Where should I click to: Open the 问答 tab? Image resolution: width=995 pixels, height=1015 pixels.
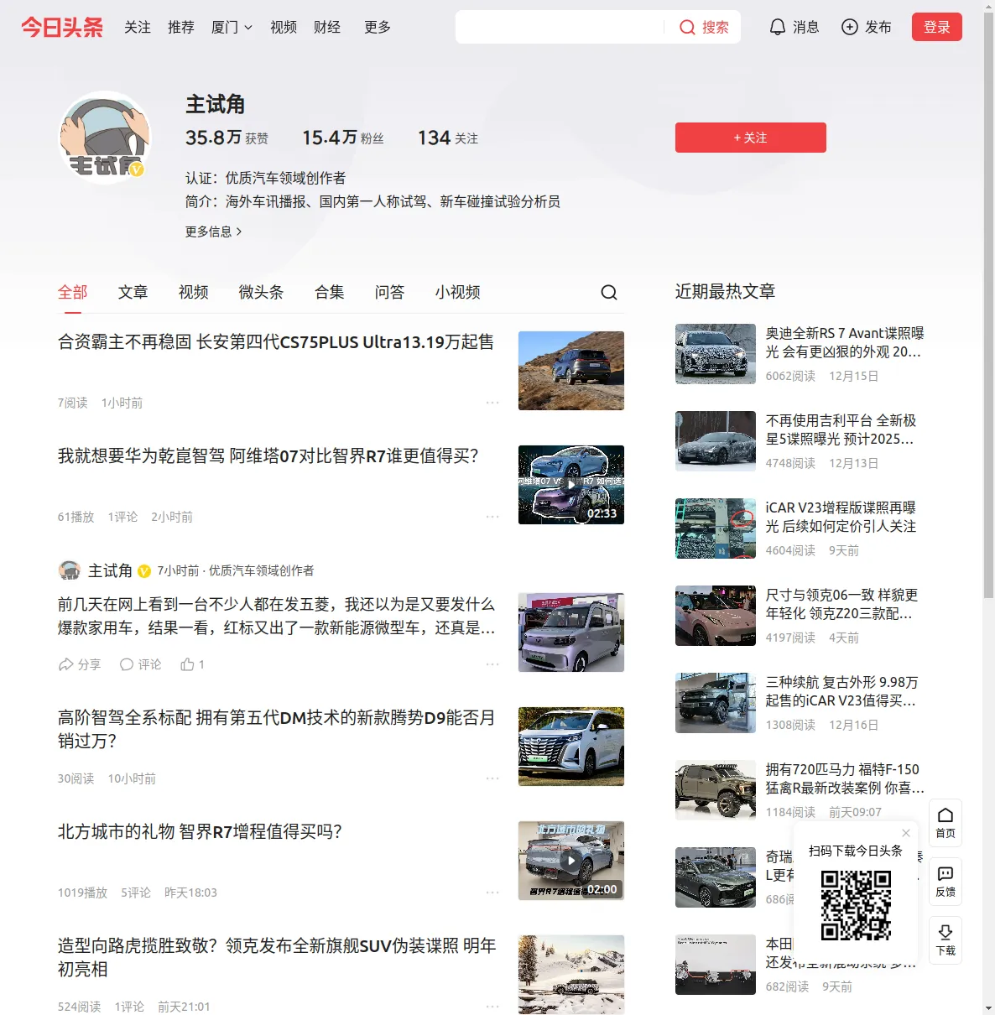pyautogui.click(x=390, y=292)
